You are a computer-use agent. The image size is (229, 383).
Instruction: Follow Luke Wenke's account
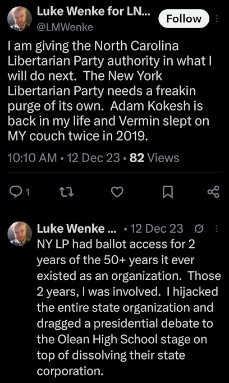pos(184,19)
